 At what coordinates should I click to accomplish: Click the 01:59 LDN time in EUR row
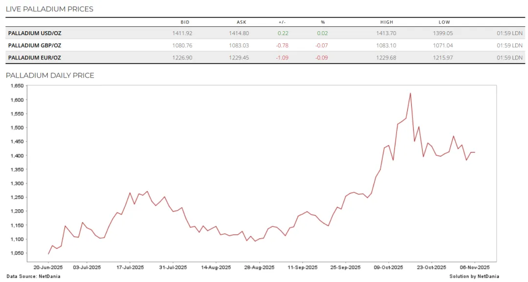click(509, 58)
